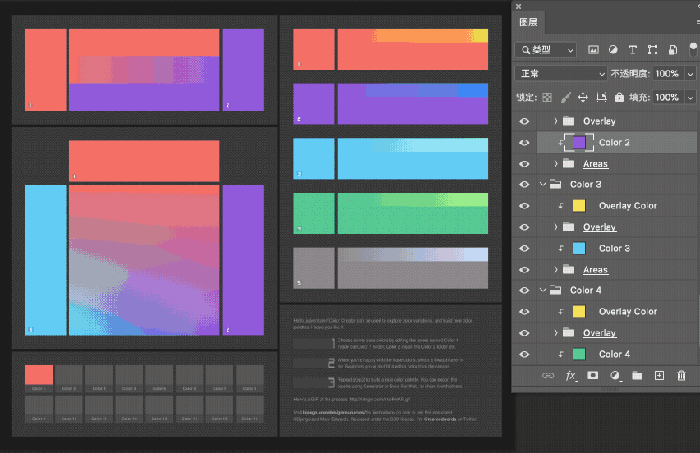Image resolution: width=700 pixels, height=453 pixels.
Task: Collapse the Color 4 group
Action: pyautogui.click(x=543, y=291)
